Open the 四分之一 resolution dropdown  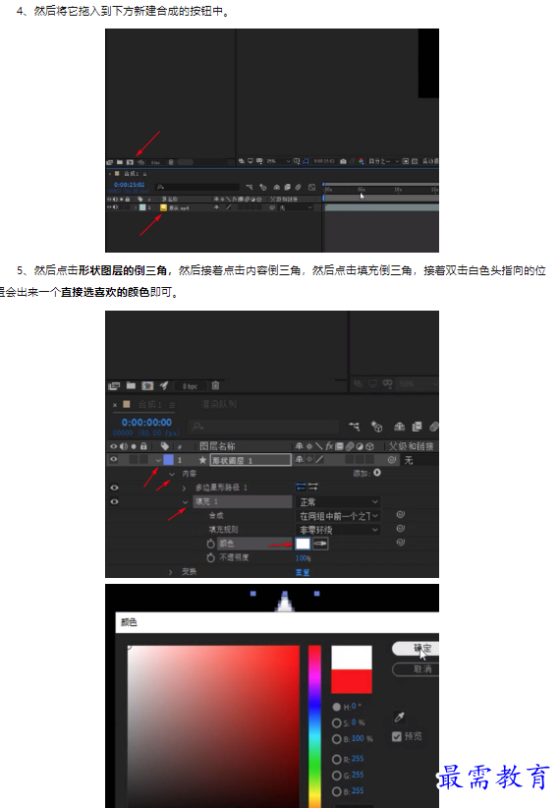click(383, 162)
